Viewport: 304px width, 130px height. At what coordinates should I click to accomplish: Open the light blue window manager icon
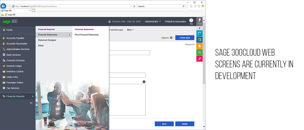pos(200,34)
